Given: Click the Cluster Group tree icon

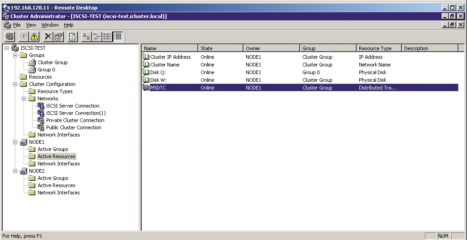Looking at the screenshot, I should click(x=33, y=62).
